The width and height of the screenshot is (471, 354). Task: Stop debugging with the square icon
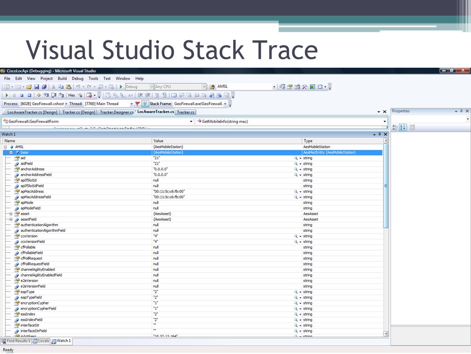pyautogui.click(x=22, y=95)
